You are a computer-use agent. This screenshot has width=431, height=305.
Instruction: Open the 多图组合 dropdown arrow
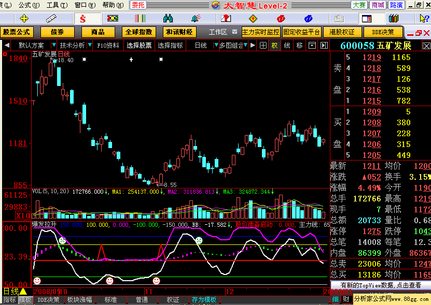245,45
